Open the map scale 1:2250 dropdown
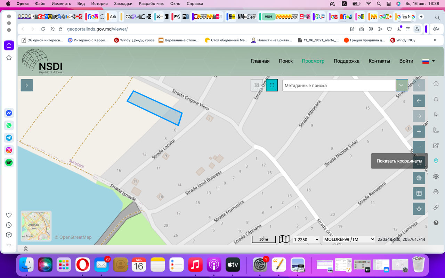The width and height of the screenshot is (445, 278). (306, 239)
